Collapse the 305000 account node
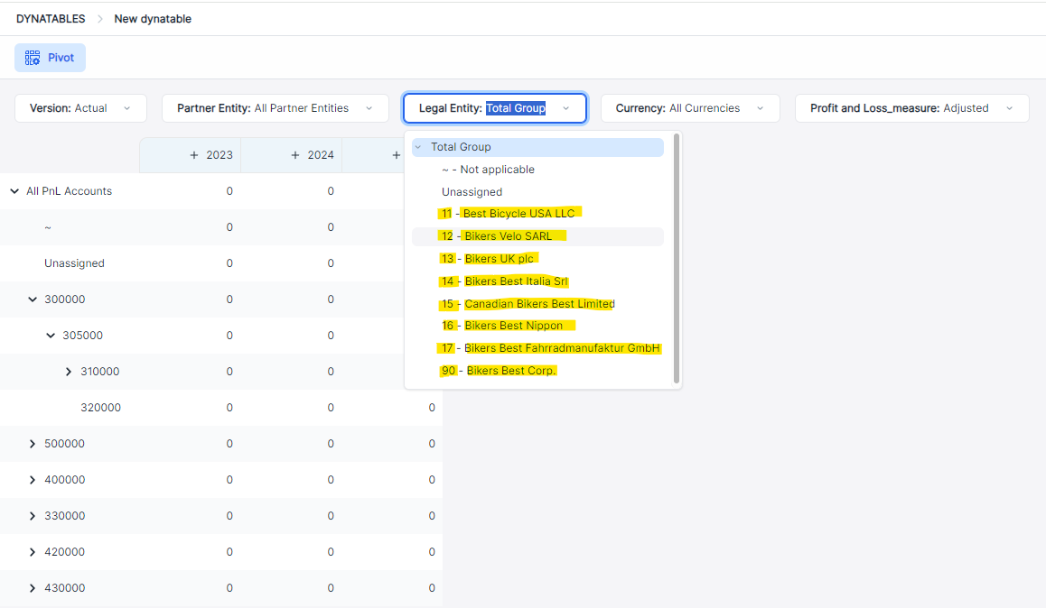 tap(51, 336)
